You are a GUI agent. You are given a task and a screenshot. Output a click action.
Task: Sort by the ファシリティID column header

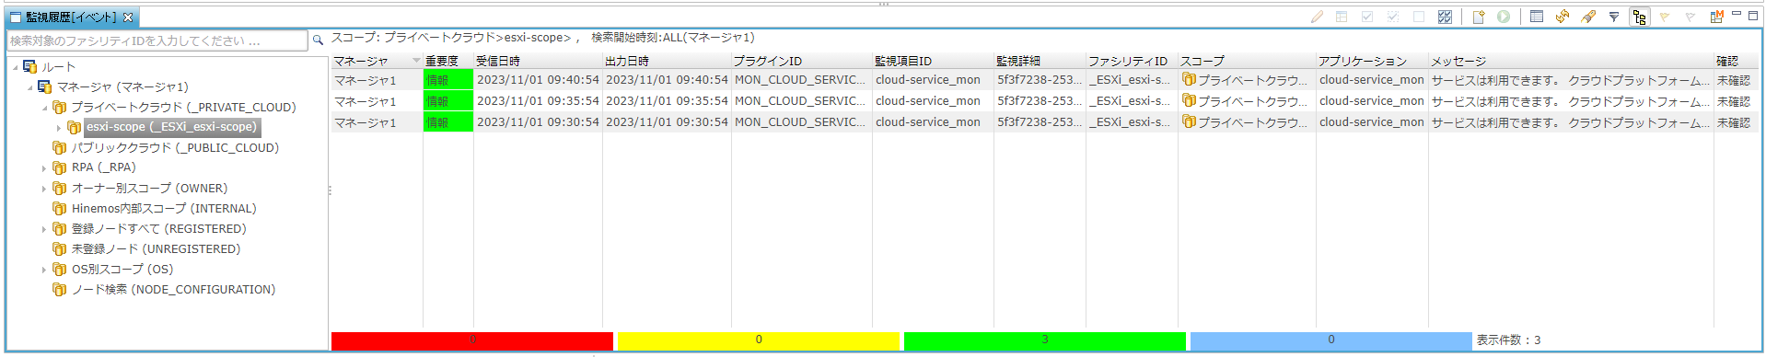click(1132, 61)
